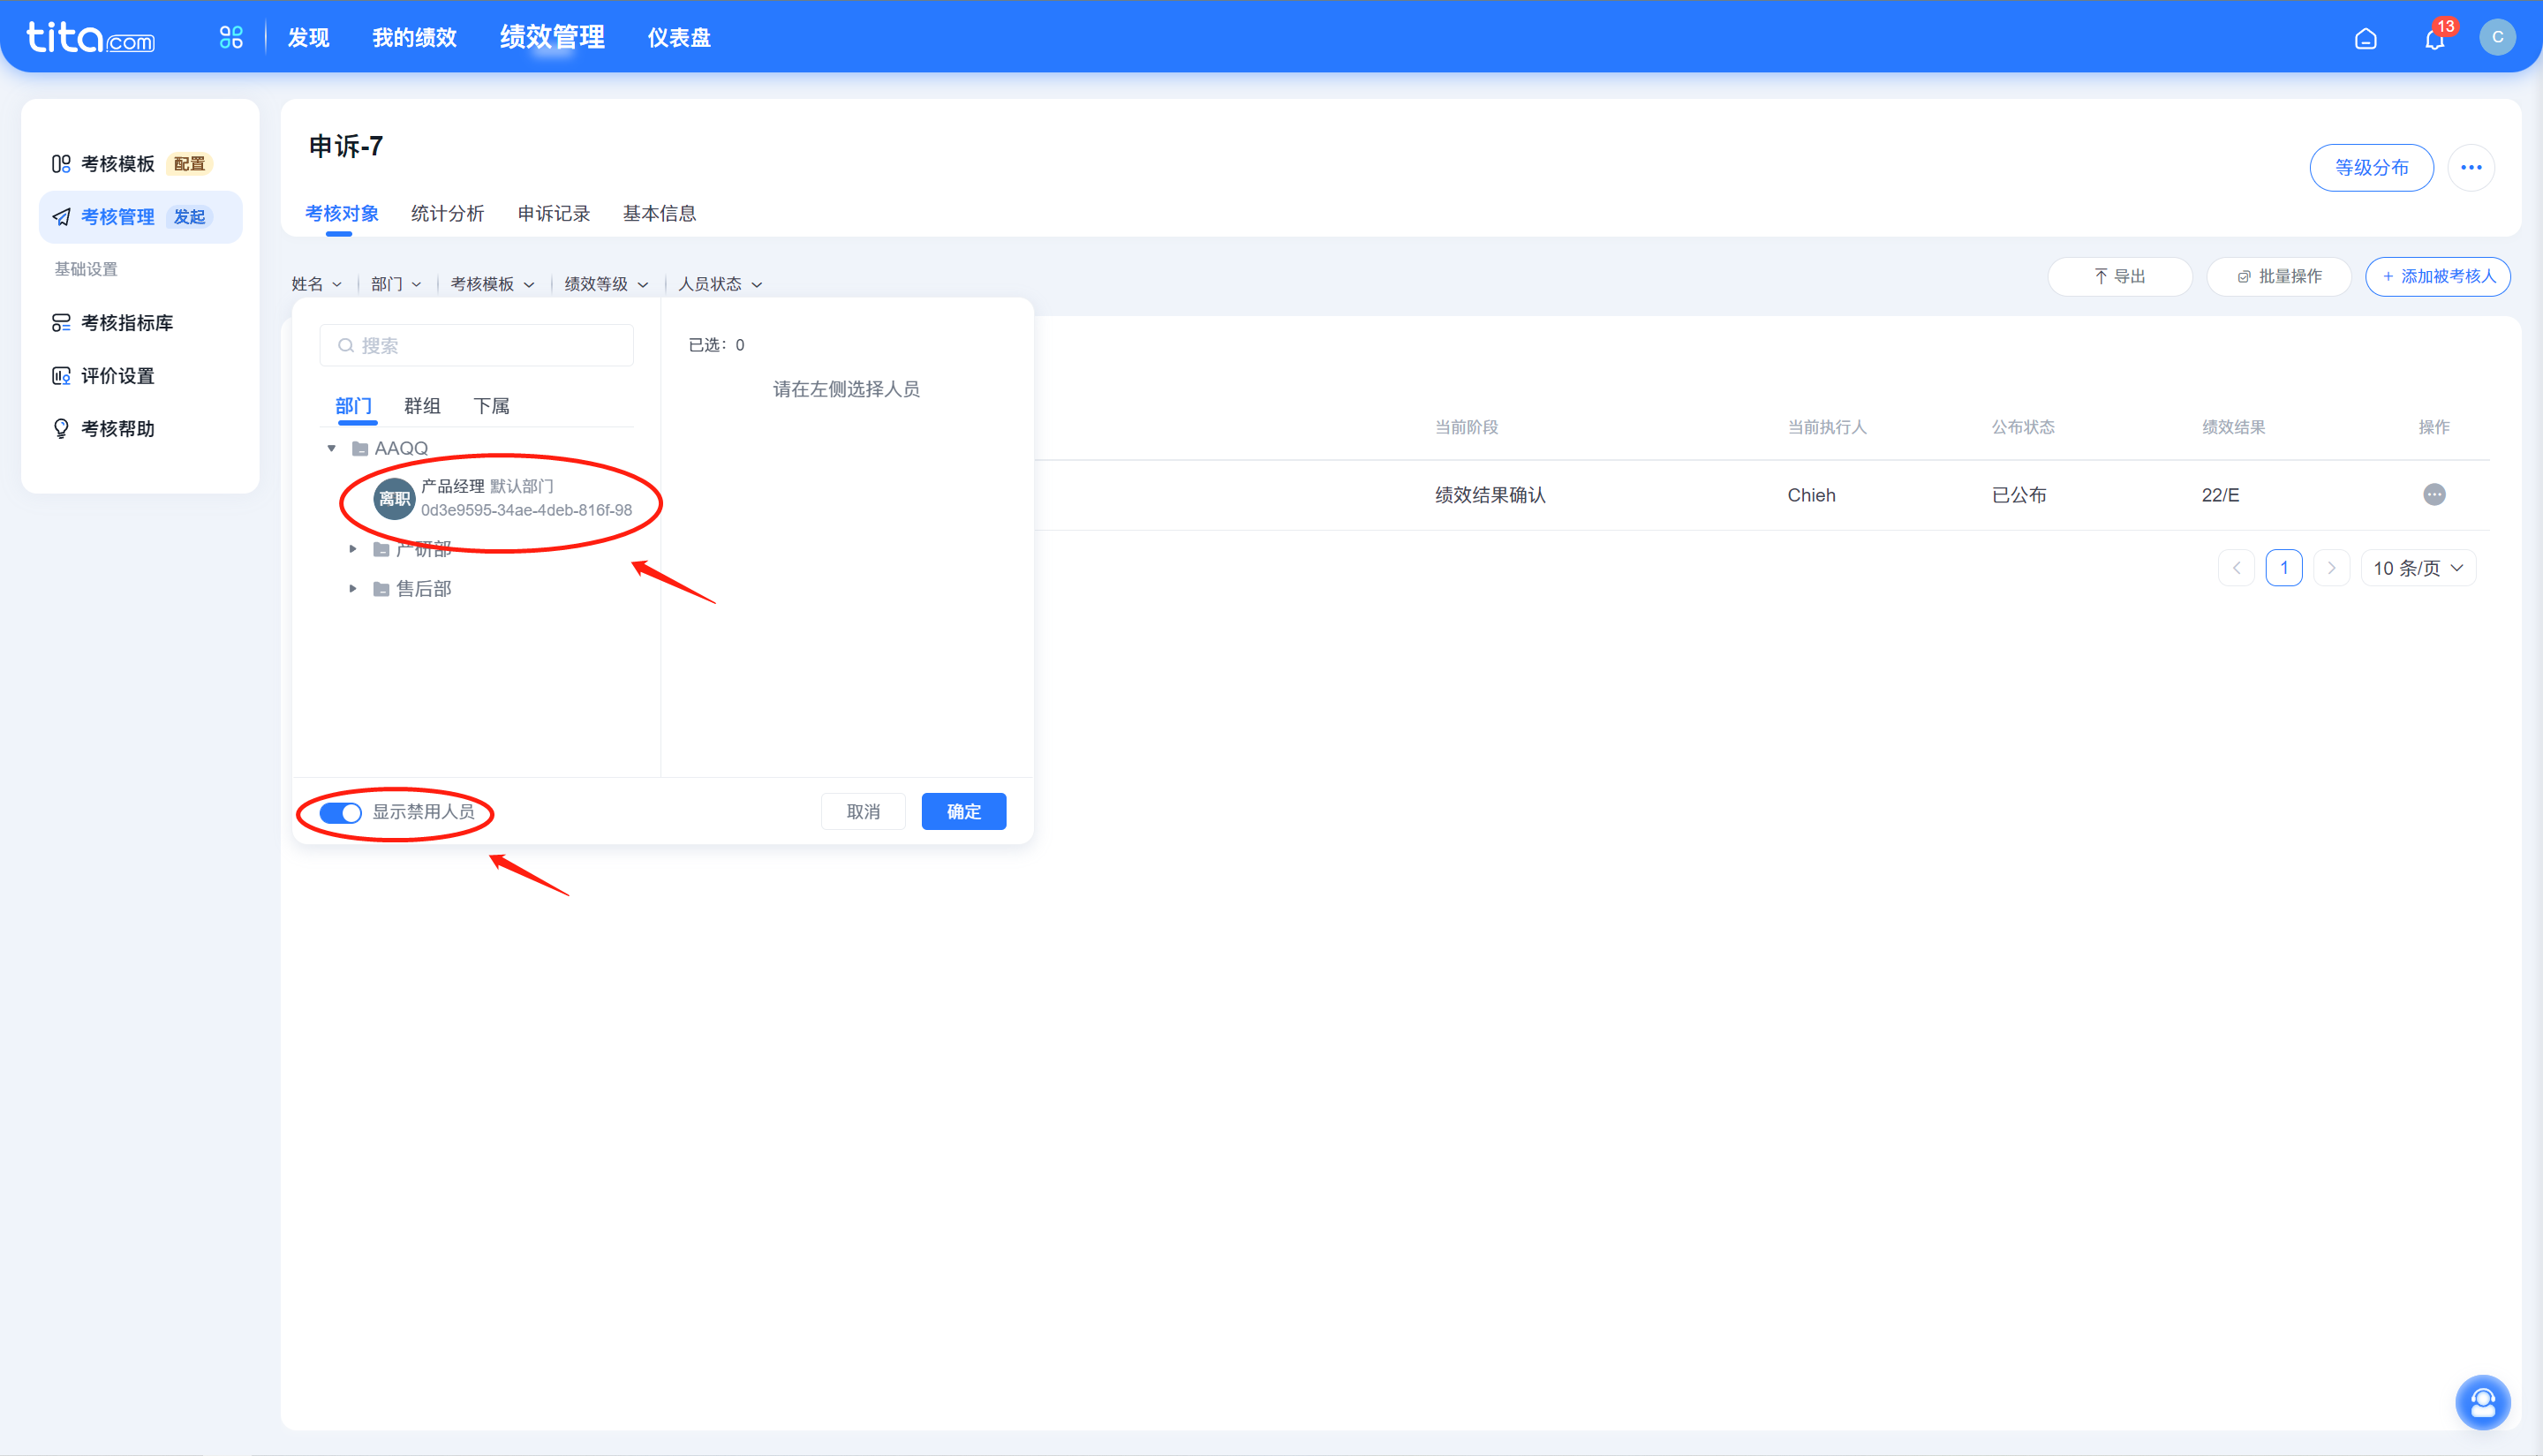The width and height of the screenshot is (2543, 1456).
Task: Click the 绩效结果确认 stage cell
Action: [1490, 496]
